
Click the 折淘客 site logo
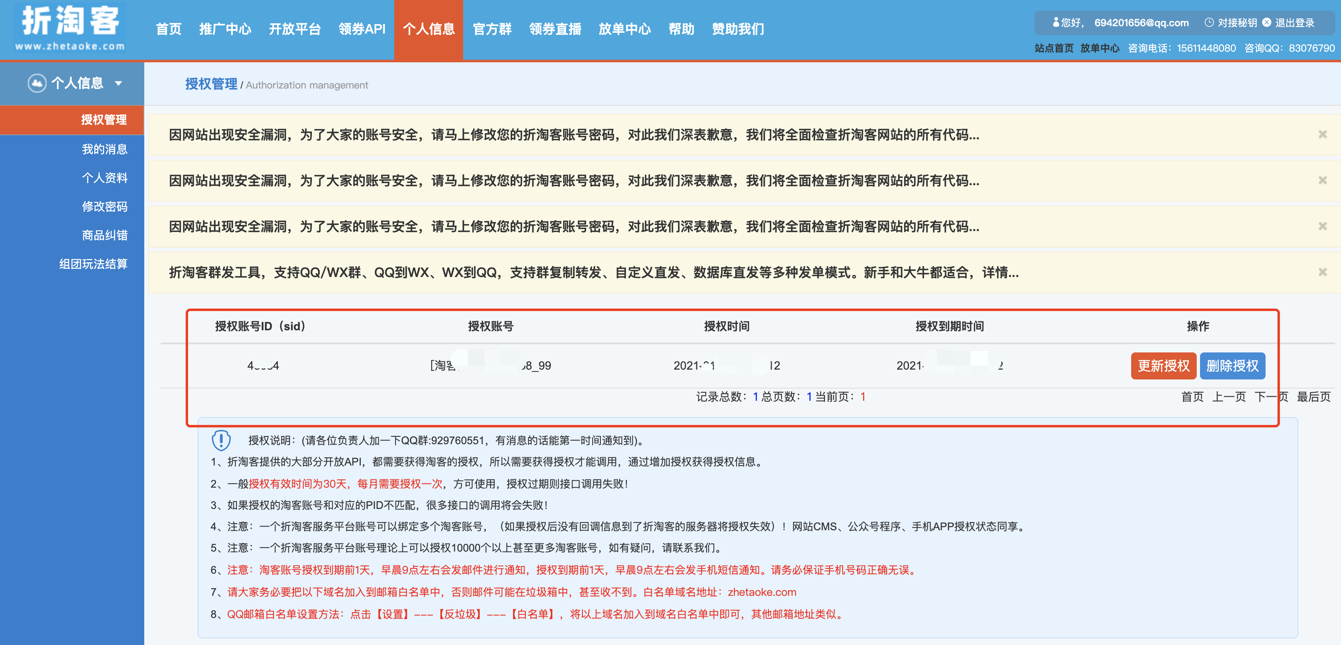[x=70, y=28]
